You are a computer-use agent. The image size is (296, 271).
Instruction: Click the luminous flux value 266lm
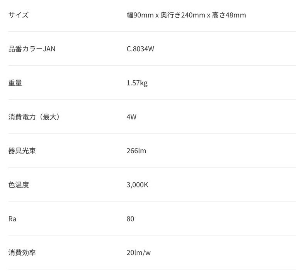pos(136,151)
